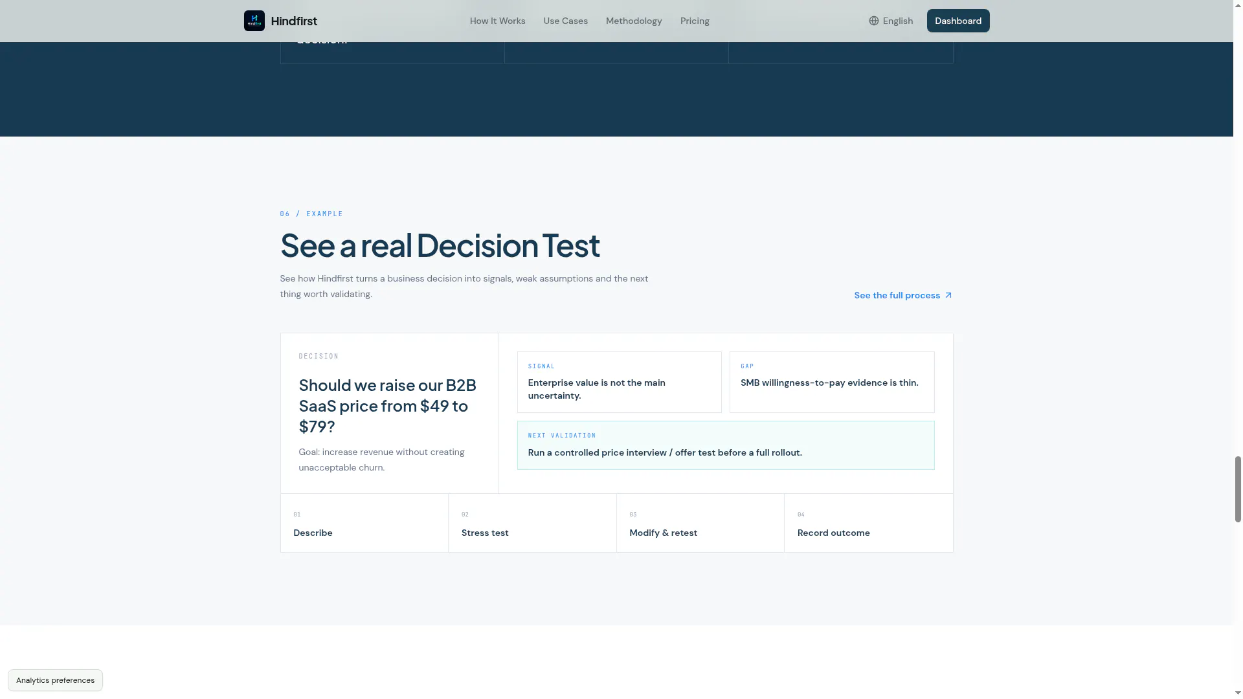Follow the See the full process link

[x=903, y=295]
